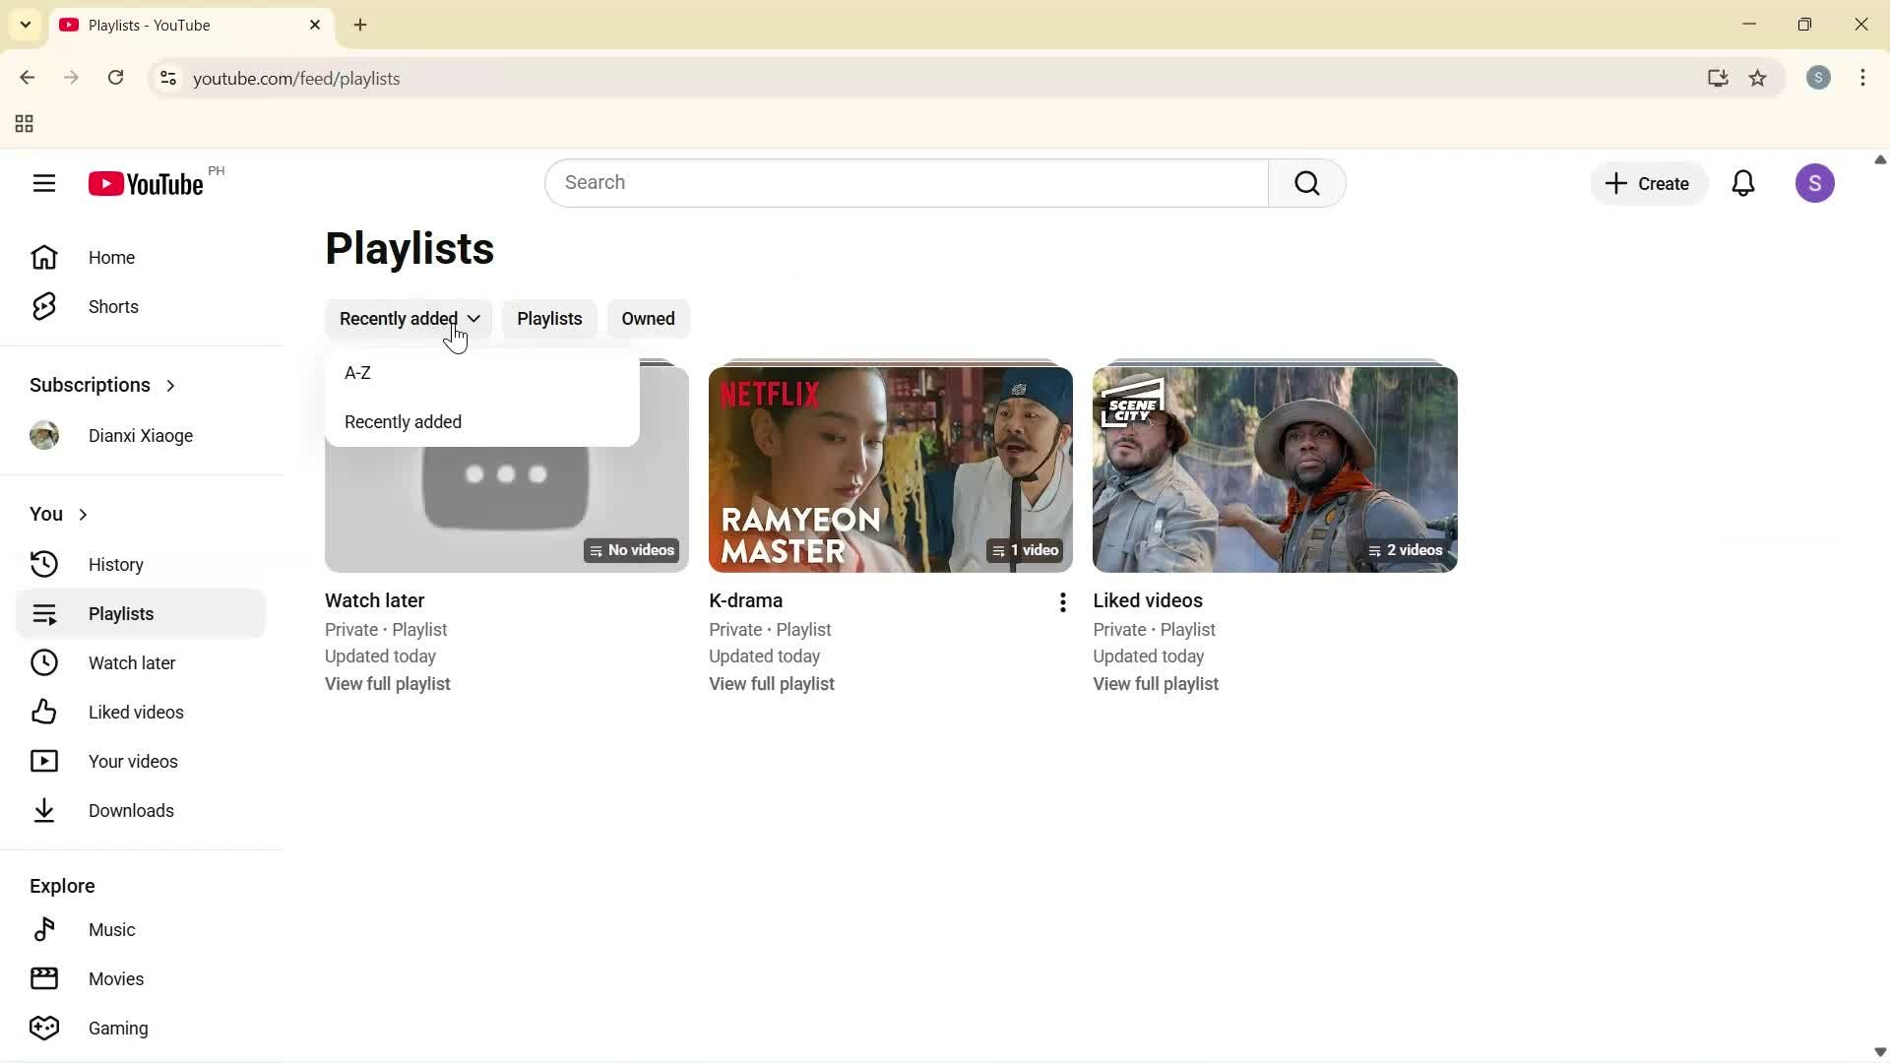Open Music in the Explore section
1890x1063 pixels.
[113, 929]
